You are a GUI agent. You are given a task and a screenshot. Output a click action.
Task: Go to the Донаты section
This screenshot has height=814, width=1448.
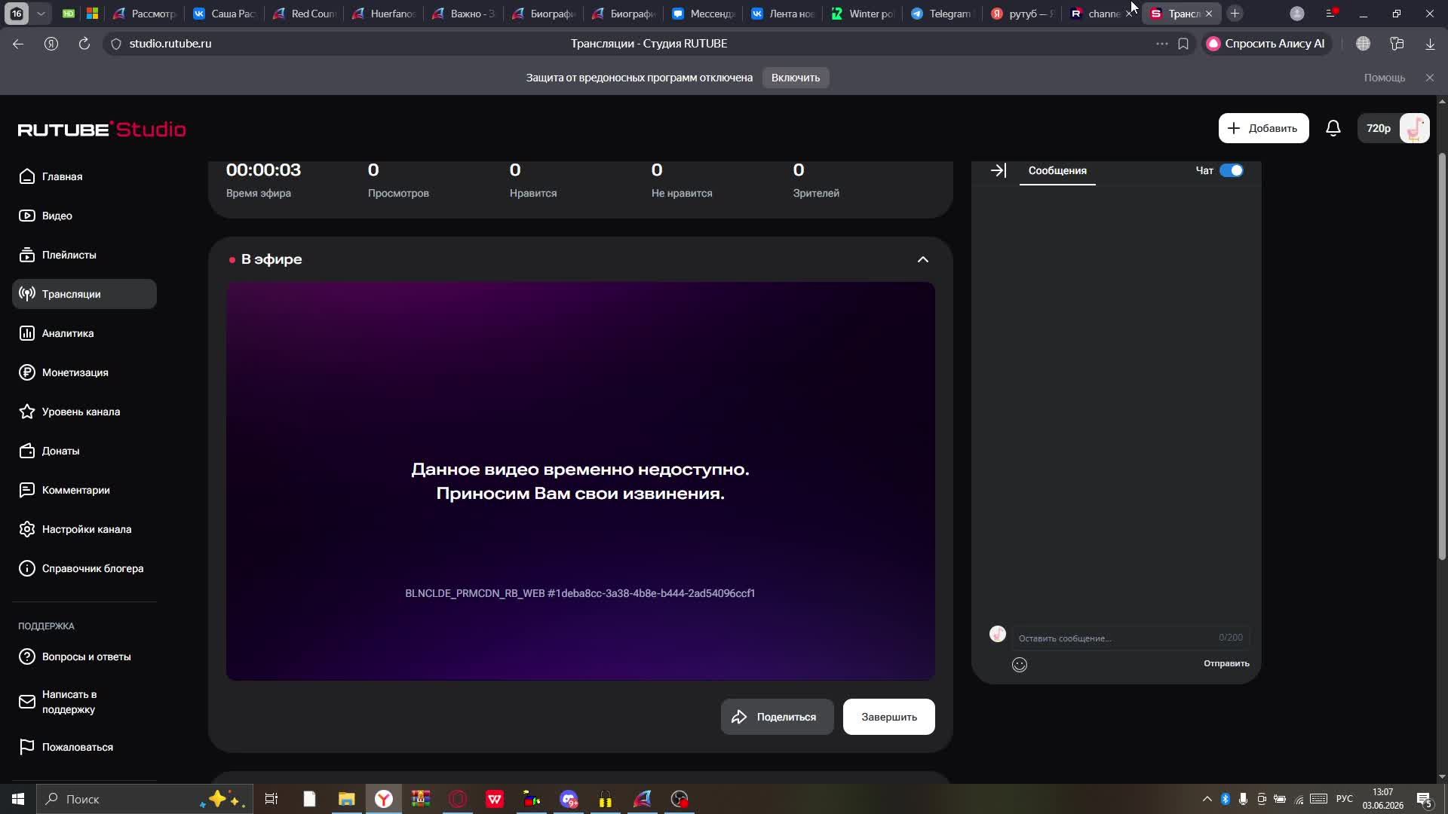click(84, 451)
